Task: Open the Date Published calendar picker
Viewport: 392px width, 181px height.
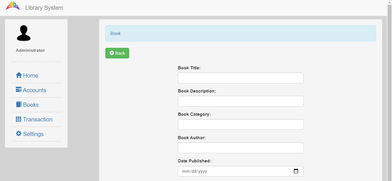Action: pyautogui.click(x=296, y=171)
